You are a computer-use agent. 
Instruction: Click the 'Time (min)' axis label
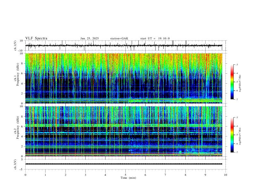pos(128,178)
